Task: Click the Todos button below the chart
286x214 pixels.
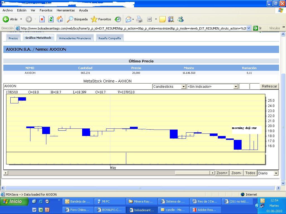Action: (250, 173)
